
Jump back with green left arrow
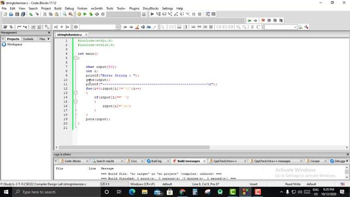(x=249, y=21)
